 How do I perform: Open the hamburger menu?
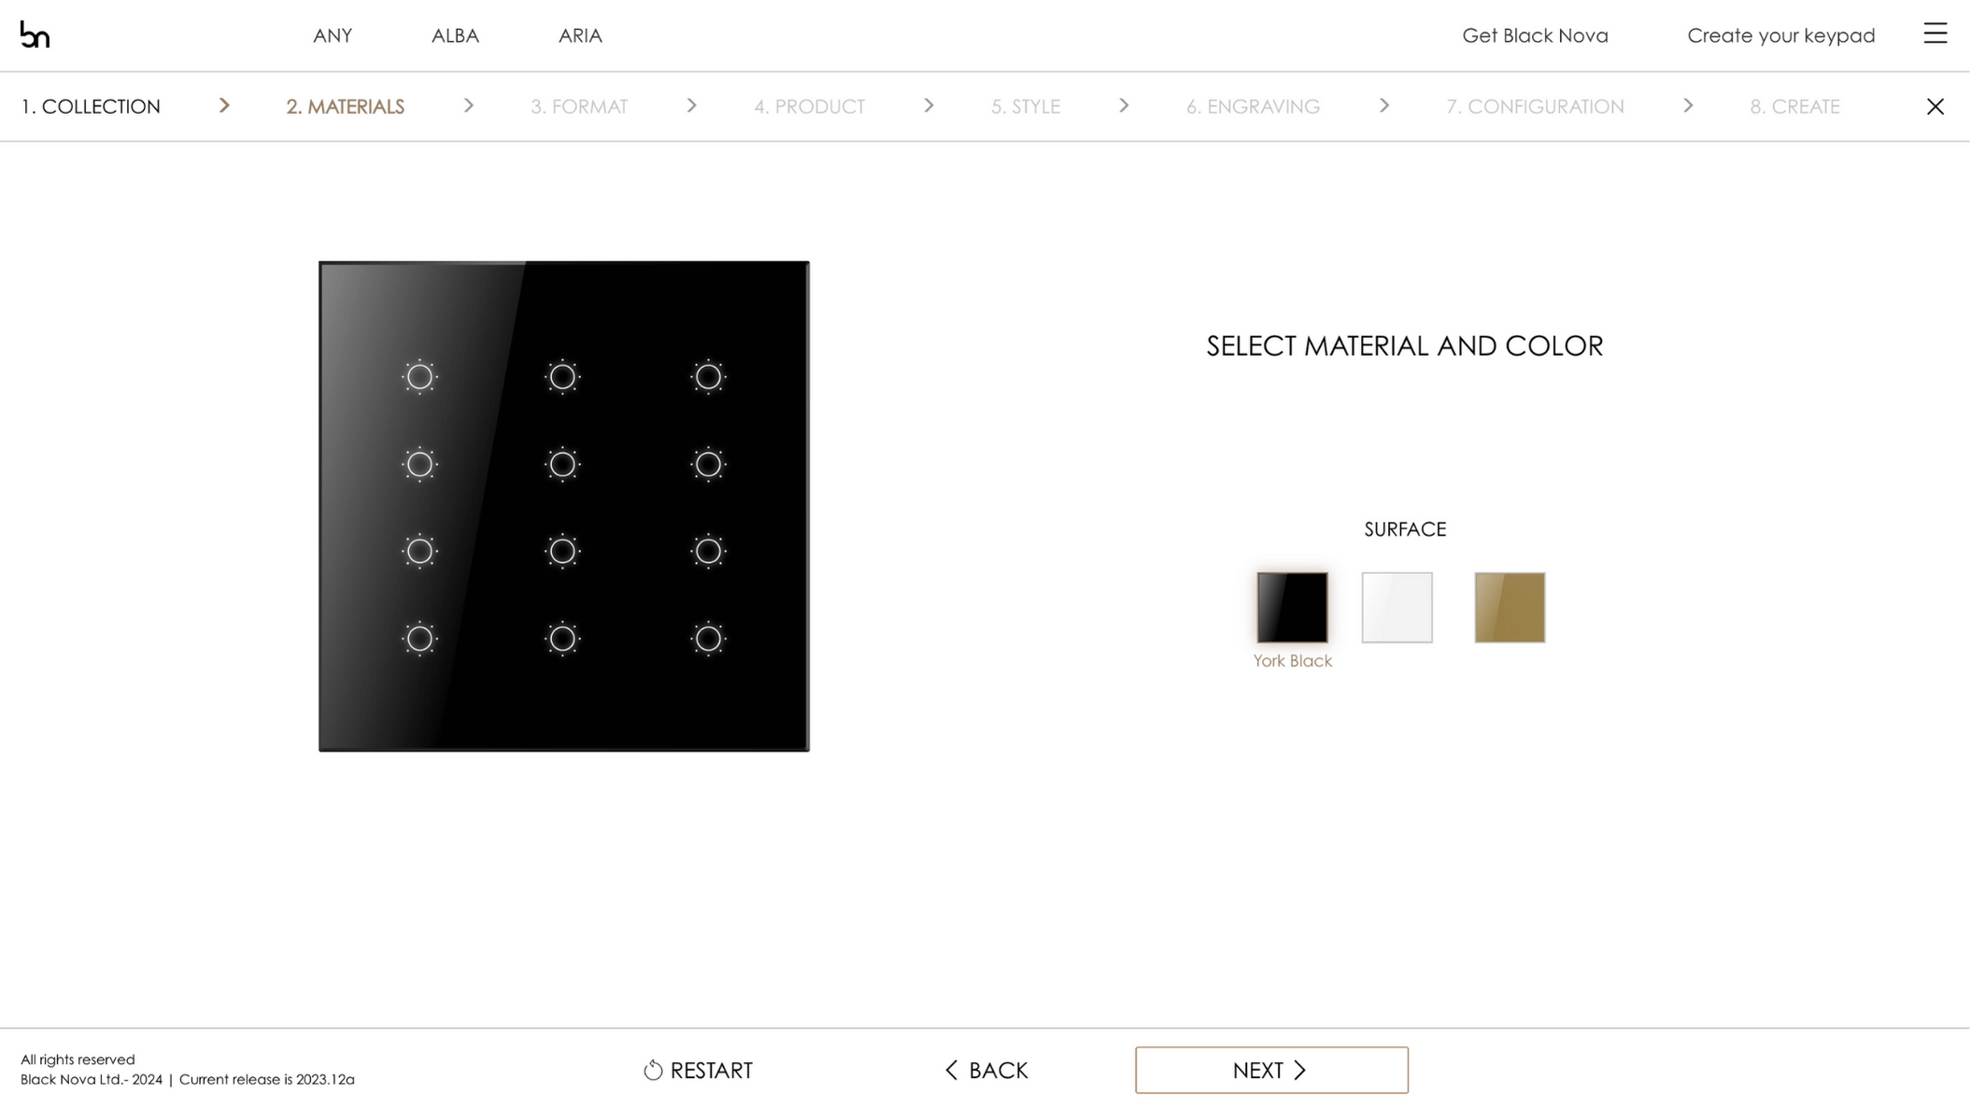point(1935,35)
